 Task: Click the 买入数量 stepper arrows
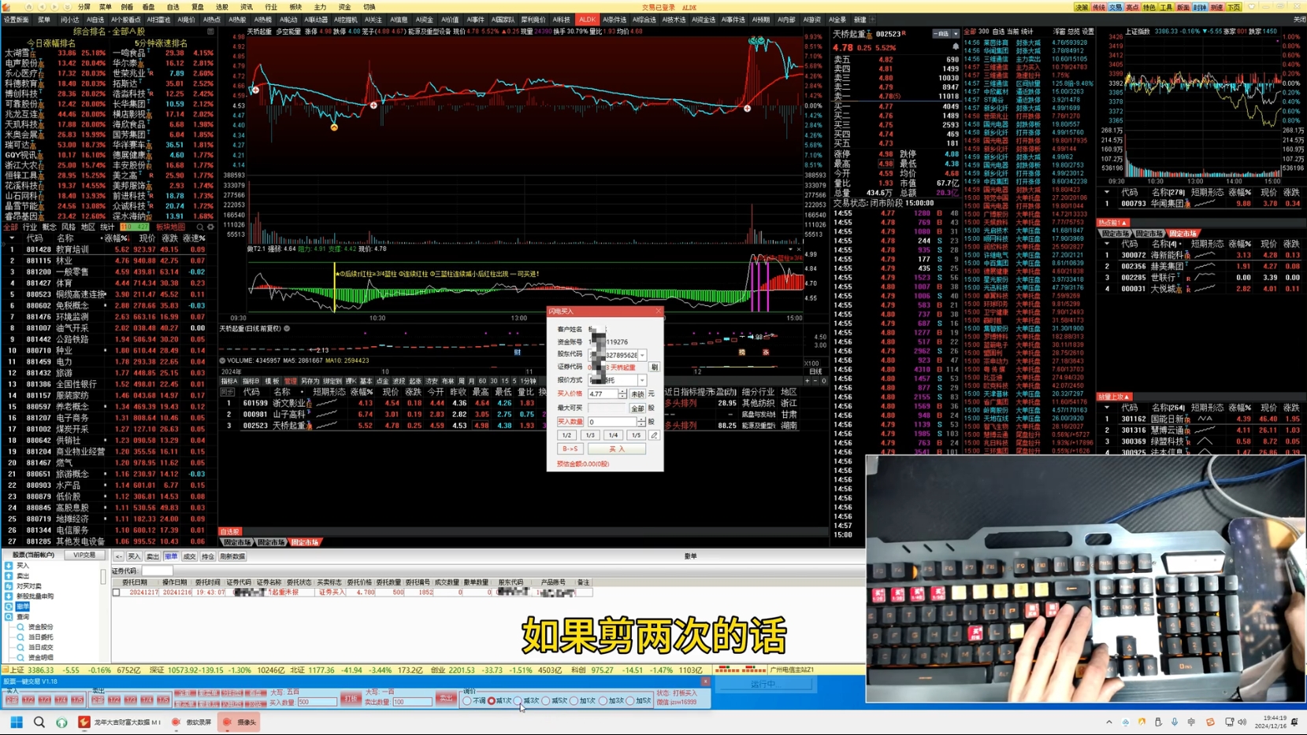click(641, 422)
